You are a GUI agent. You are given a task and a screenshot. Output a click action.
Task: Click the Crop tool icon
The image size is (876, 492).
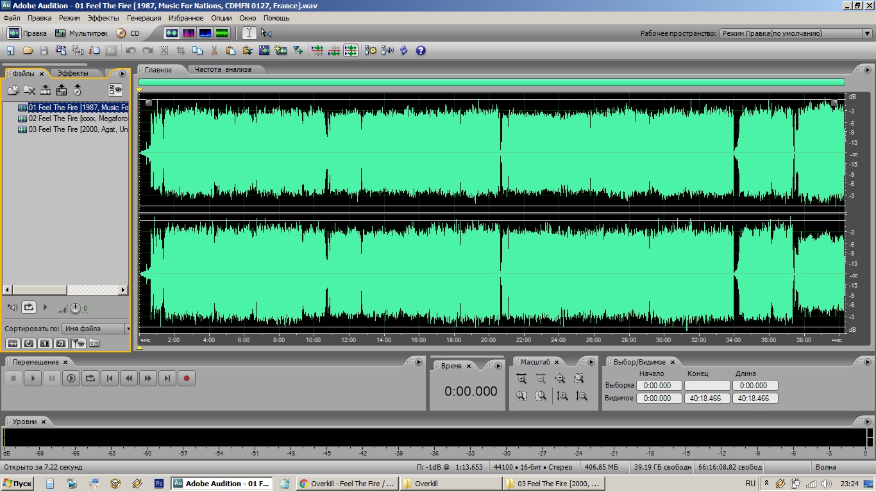click(x=181, y=51)
